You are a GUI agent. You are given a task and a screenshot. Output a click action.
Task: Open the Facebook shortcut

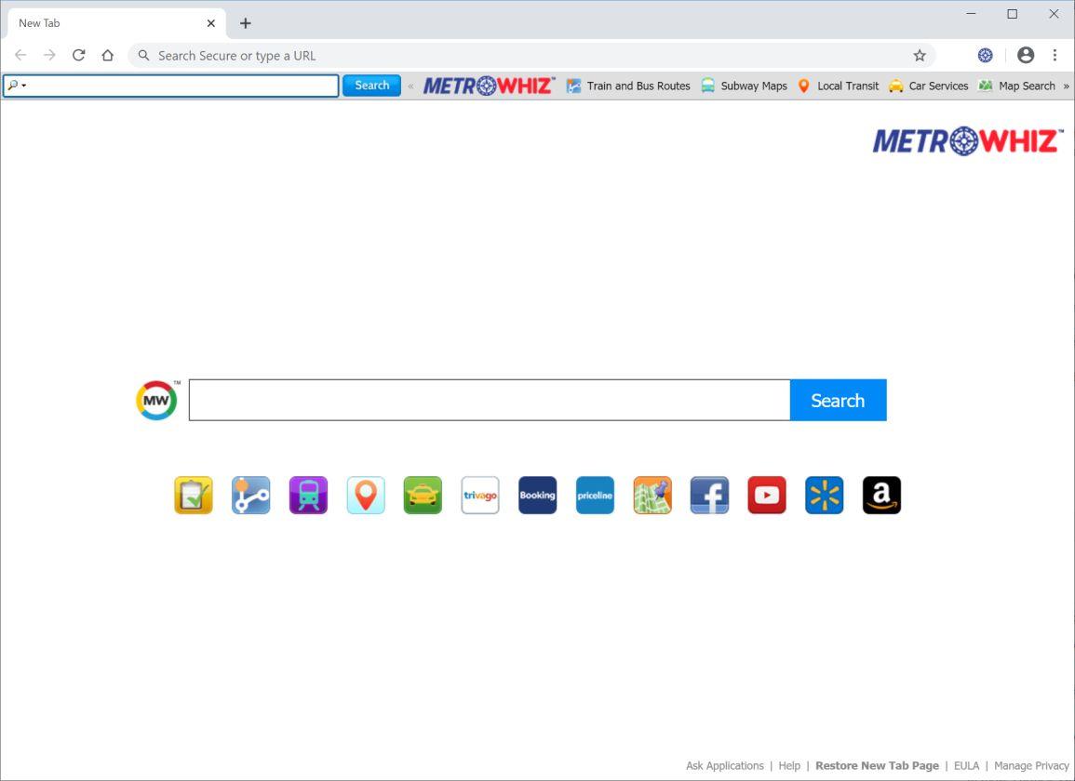coord(709,495)
